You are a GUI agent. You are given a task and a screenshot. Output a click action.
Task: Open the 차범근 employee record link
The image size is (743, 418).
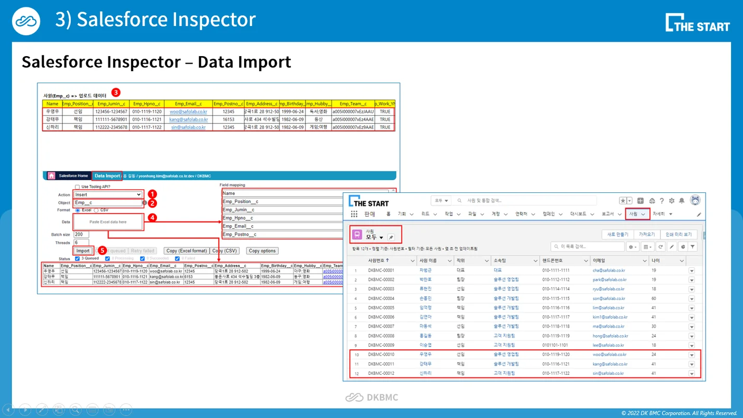426,270
